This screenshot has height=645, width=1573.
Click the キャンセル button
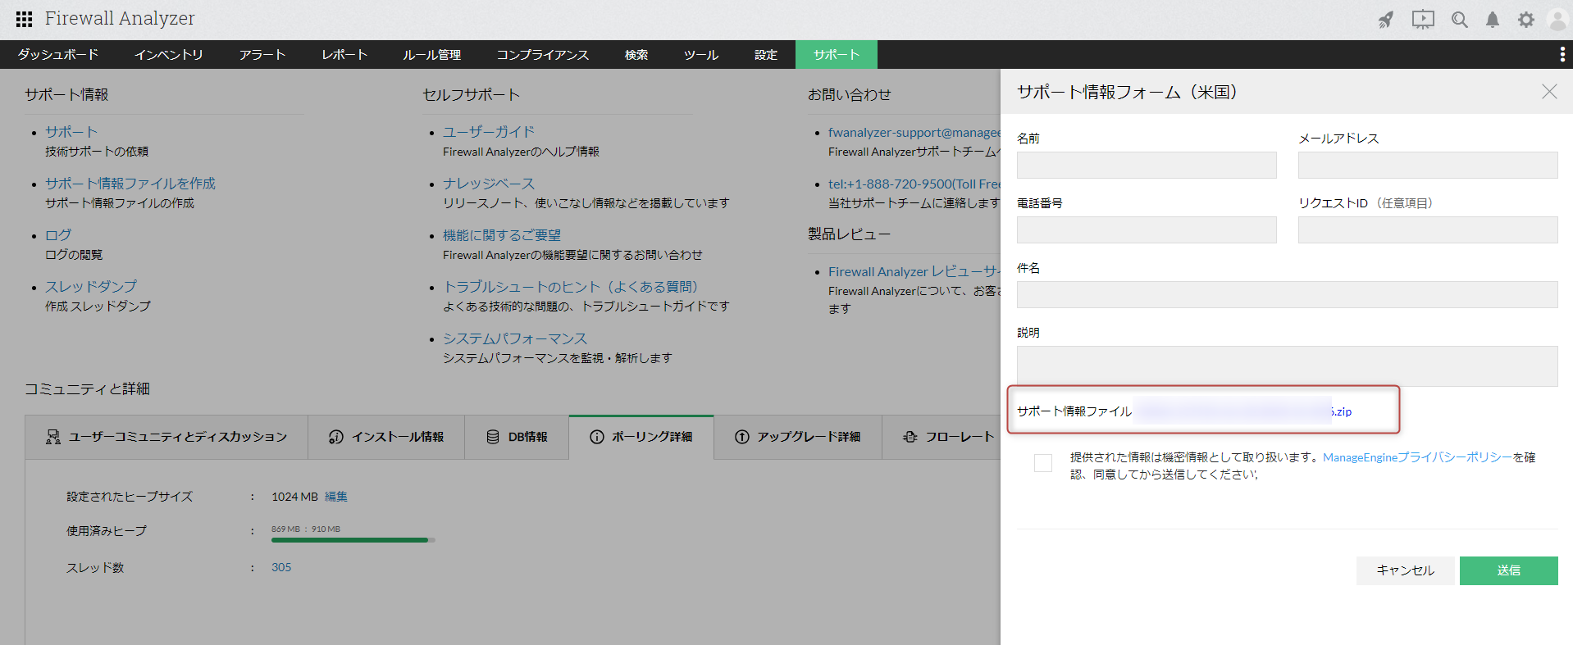pos(1405,570)
